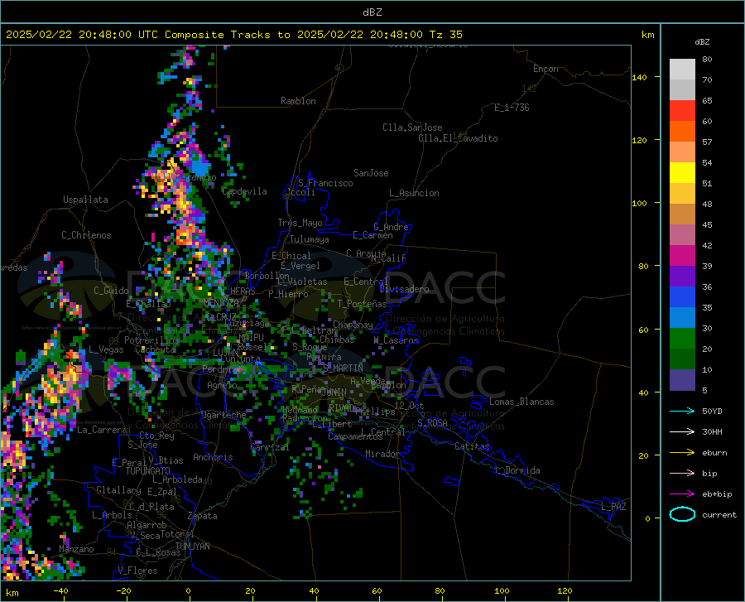Viewport: 745px width, 602px height.
Task: Click the 'Catitas' place label
Action: (472, 446)
